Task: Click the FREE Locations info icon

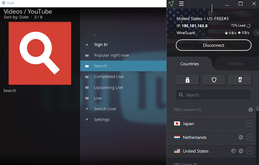Action: [x=251, y=110]
